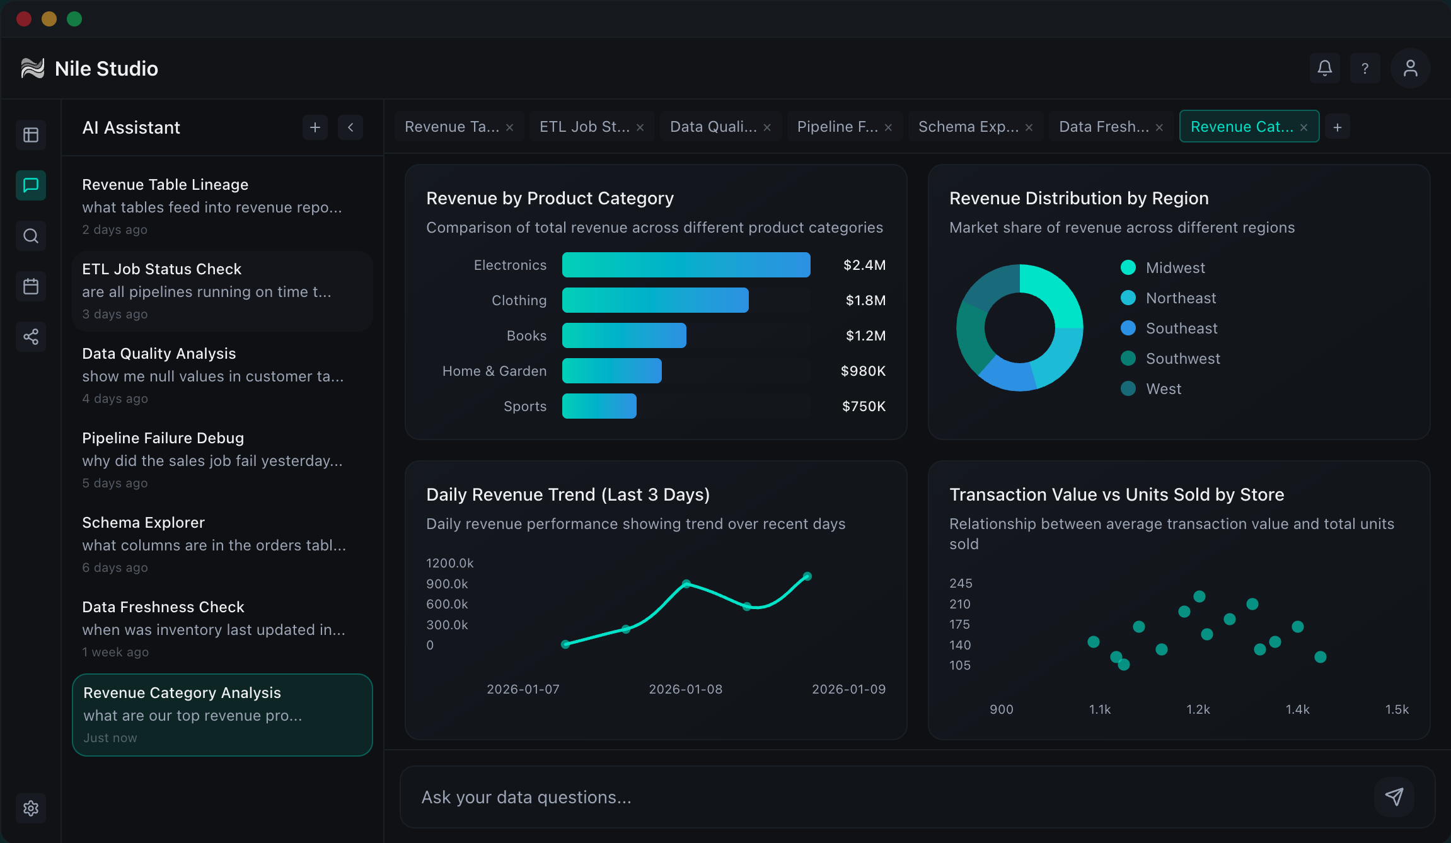Collapse the AI Assistant panel
Viewport: 1451px width, 843px height.
(350, 127)
